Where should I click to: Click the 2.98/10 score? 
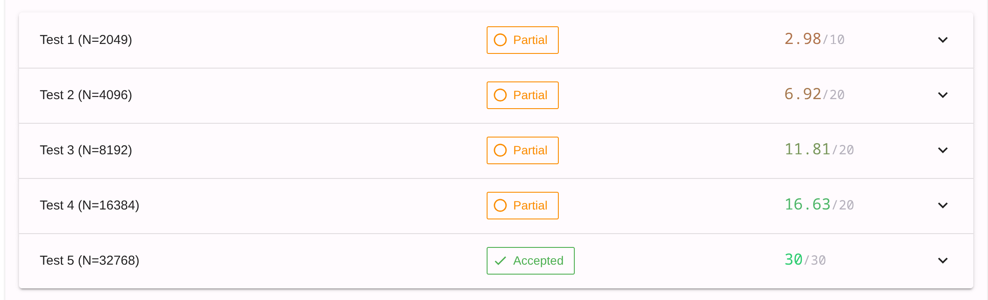point(814,39)
